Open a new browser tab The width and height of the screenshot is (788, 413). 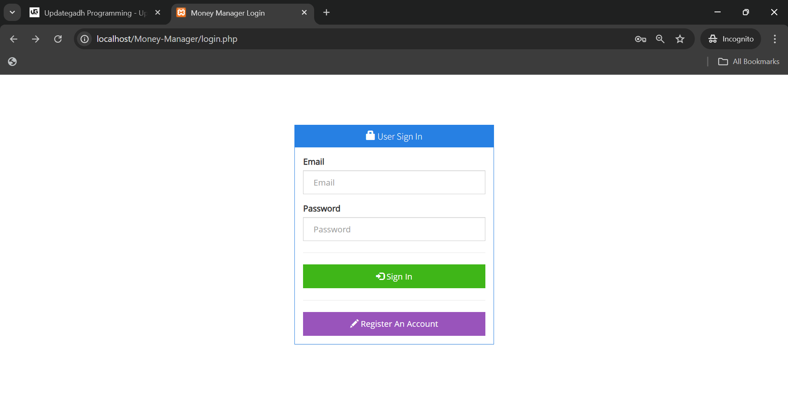[326, 12]
